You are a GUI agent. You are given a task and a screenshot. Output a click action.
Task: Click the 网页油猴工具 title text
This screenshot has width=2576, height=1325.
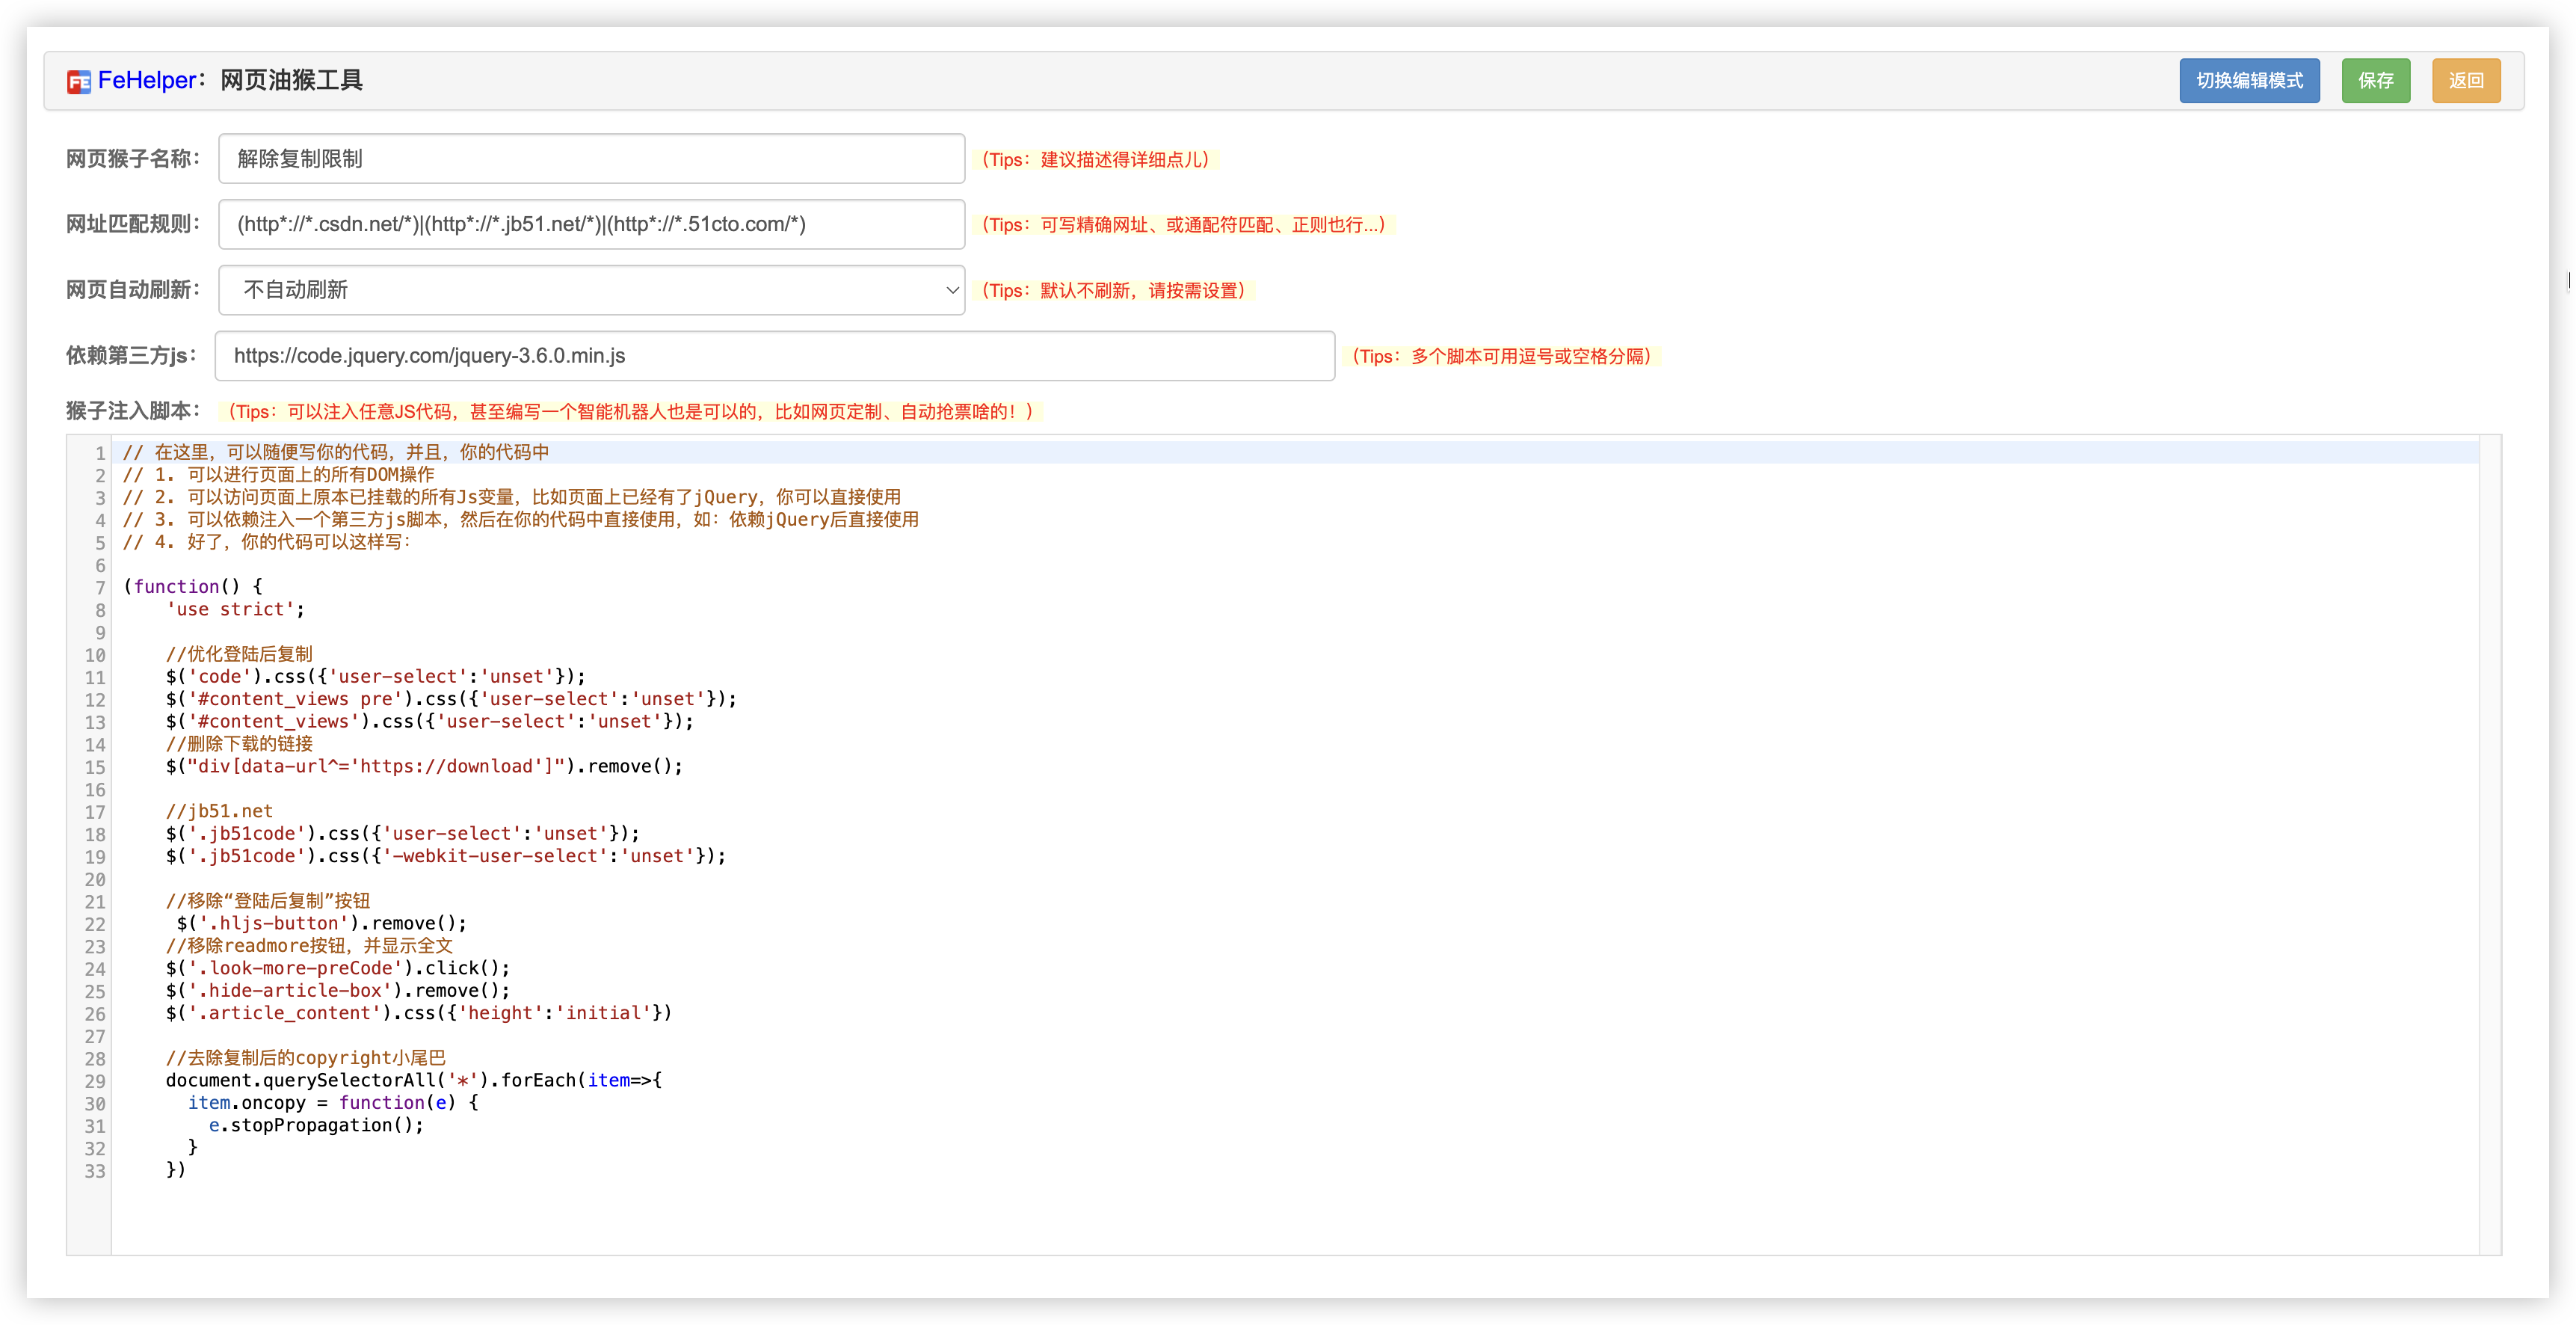click(291, 80)
